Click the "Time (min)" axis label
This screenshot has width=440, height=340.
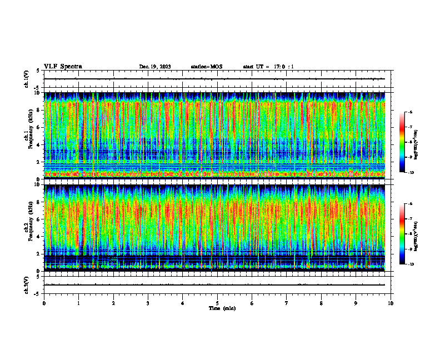[x=222, y=308]
